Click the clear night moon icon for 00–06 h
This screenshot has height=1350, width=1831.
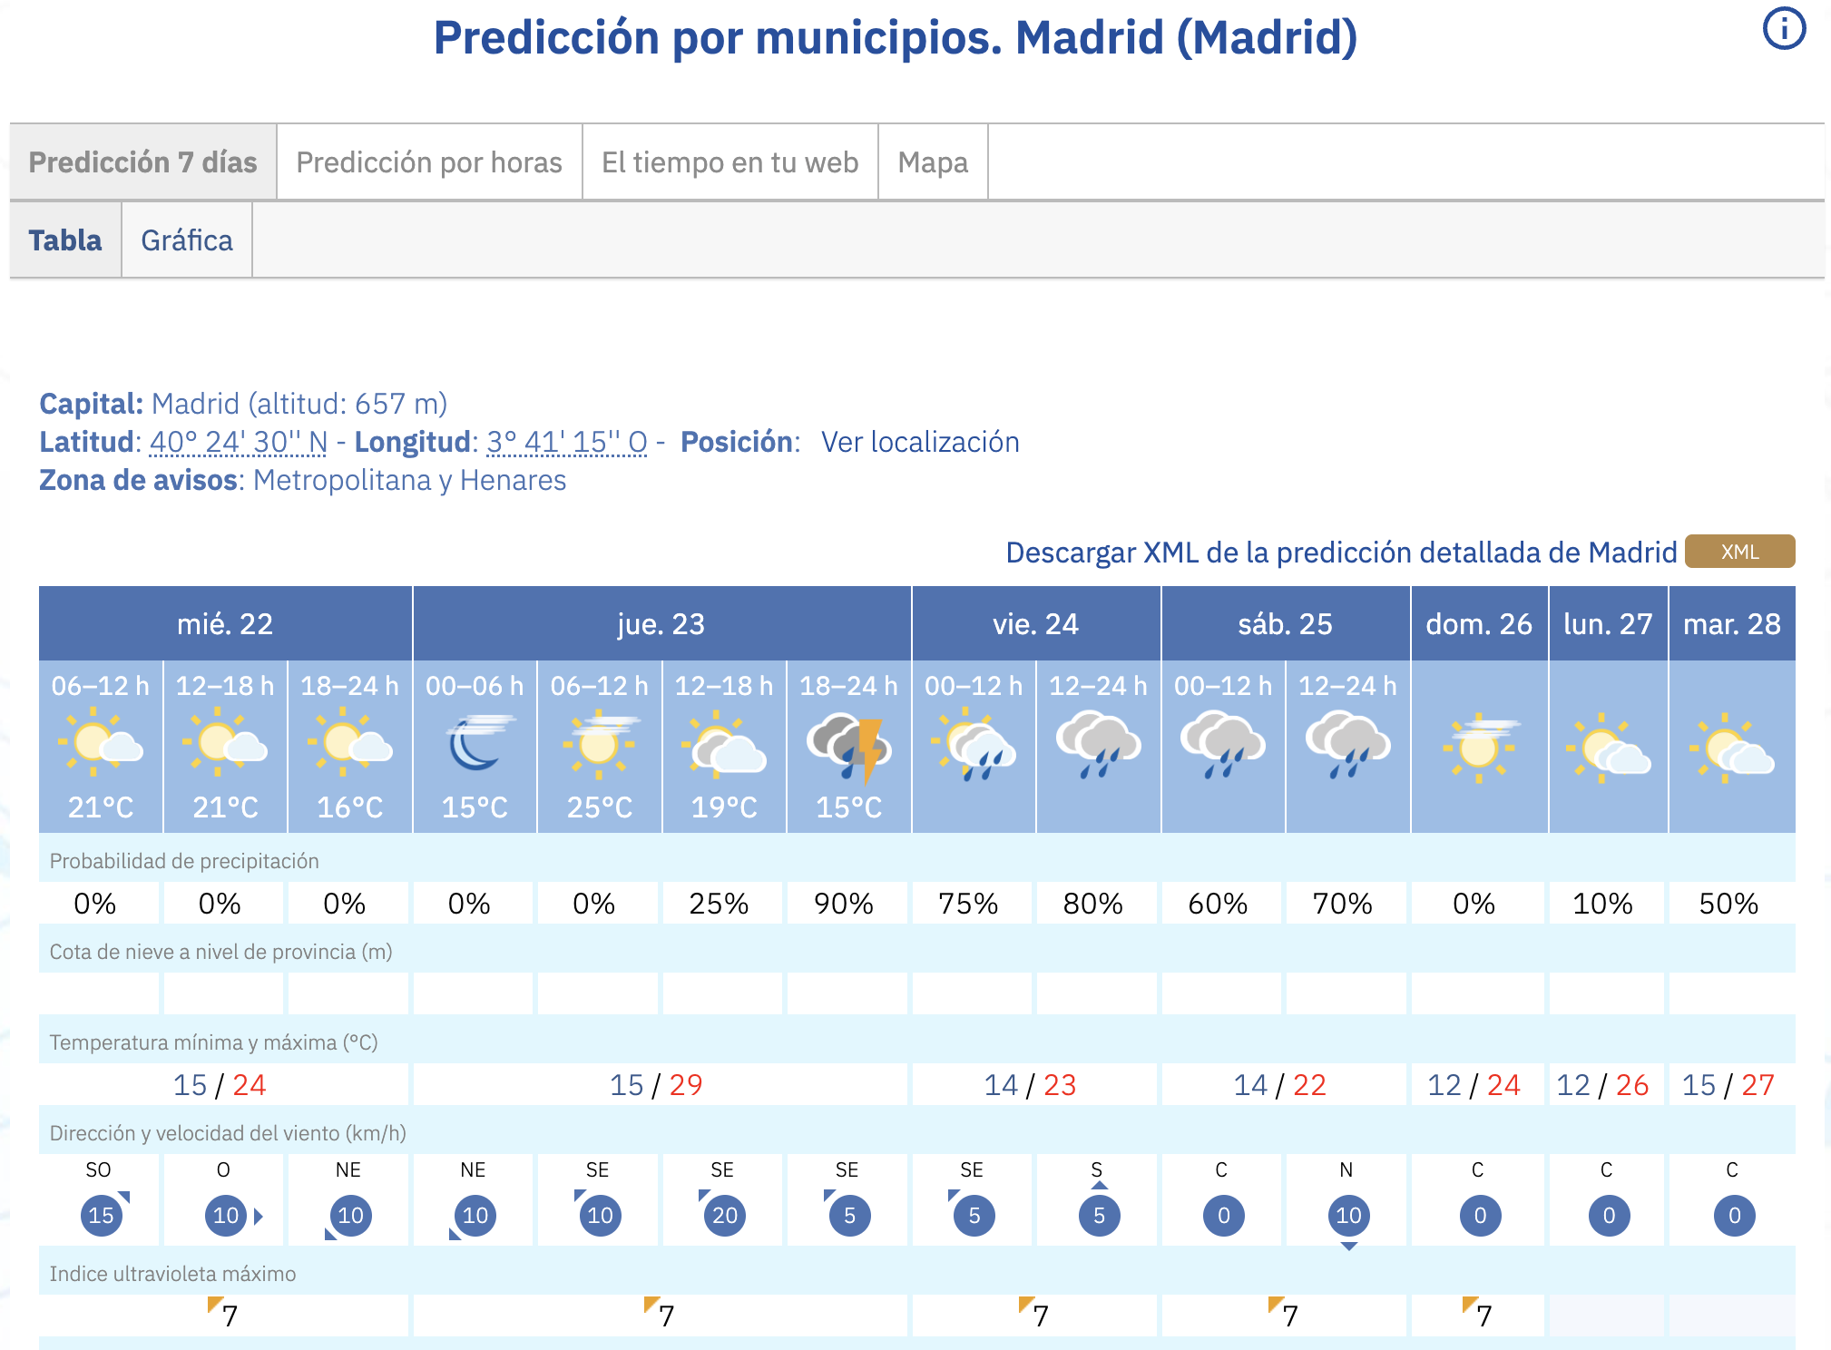(475, 744)
